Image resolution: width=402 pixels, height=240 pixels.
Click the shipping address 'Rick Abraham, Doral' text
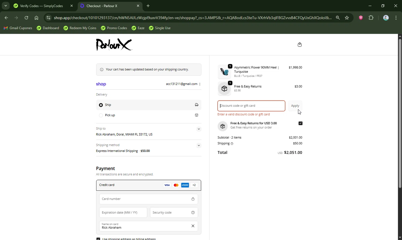pyautogui.click(x=124, y=134)
